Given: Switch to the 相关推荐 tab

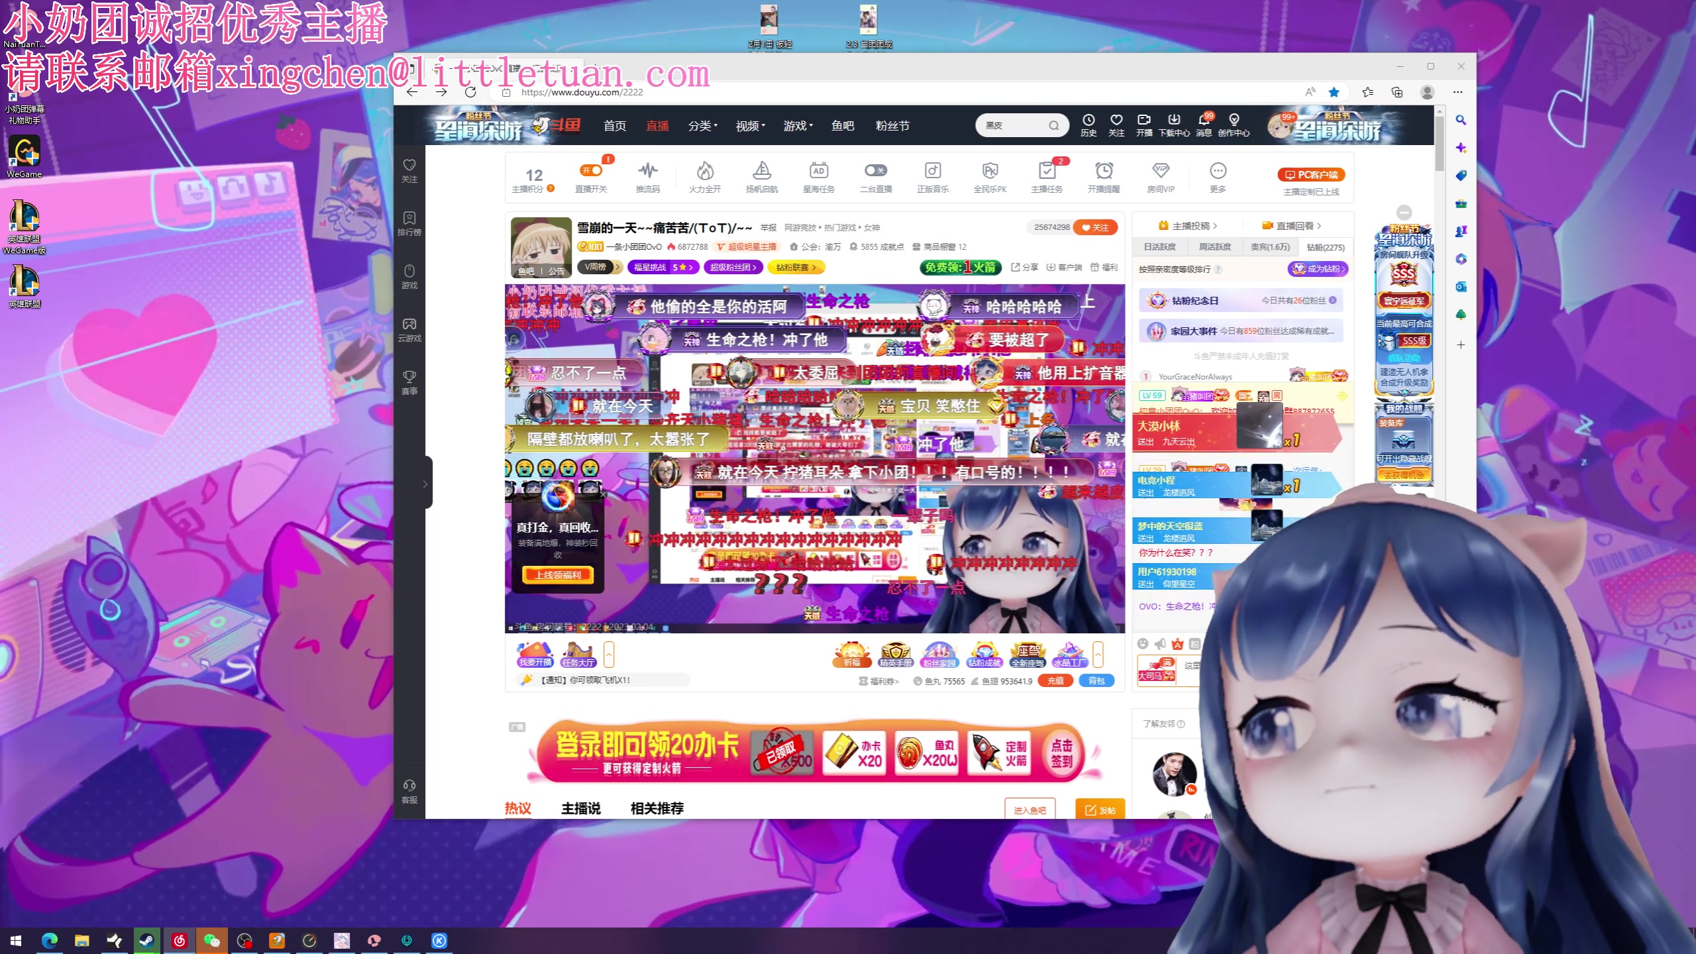Looking at the screenshot, I should 657,808.
